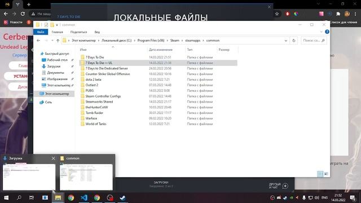Open Загрузки in navigation pane
The image size is (361, 203).
[x=54, y=67]
